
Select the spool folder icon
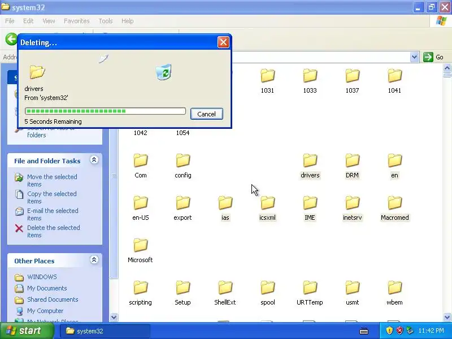(x=267, y=288)
